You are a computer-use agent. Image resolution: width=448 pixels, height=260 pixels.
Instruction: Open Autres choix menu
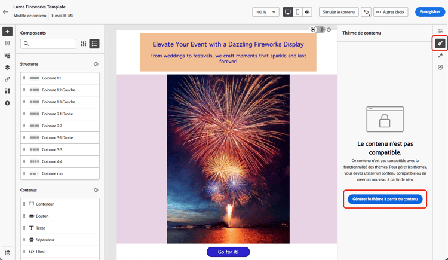391,12
